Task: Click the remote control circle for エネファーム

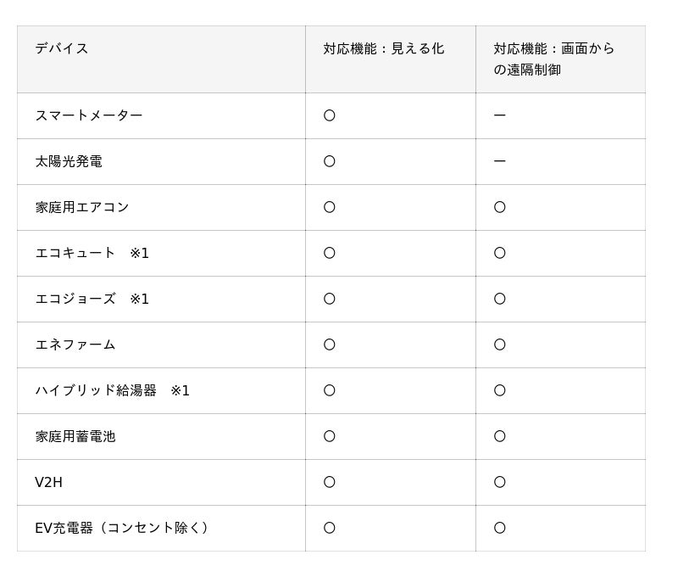Action: point(500,345)
